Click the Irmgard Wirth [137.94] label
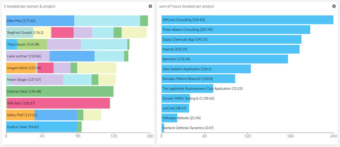Image resolution: width=340 pixels, height=147 pixels. (24, 68)
